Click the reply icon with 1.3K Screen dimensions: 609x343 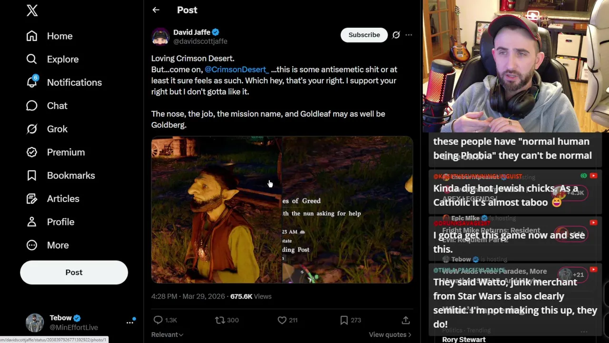(158, 320)
